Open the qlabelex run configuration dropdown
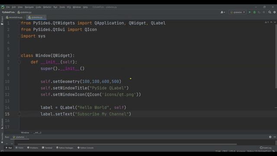 pyautogui.click(x=238, y=12)
